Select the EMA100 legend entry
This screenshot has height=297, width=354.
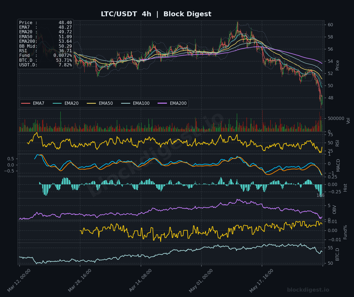pyautogui.click(x=135, y=103)
